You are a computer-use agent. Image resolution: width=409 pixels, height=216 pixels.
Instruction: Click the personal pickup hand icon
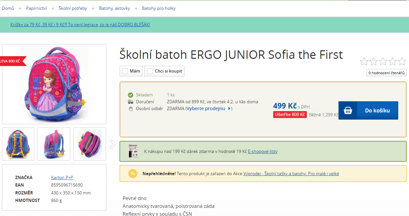pos(131,109)
